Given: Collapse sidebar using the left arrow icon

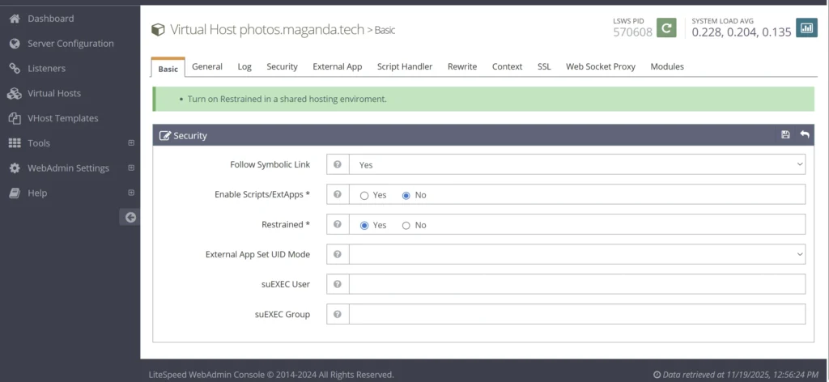Looking at the screenshot, I should 130,217.
